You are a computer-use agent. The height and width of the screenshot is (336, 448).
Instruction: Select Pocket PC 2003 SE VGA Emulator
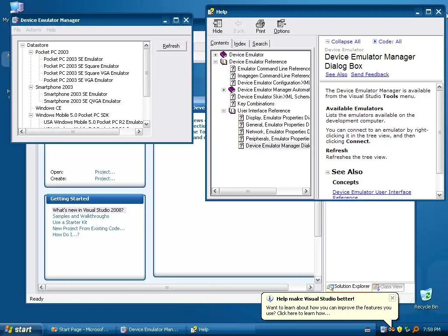coord(78,80)
